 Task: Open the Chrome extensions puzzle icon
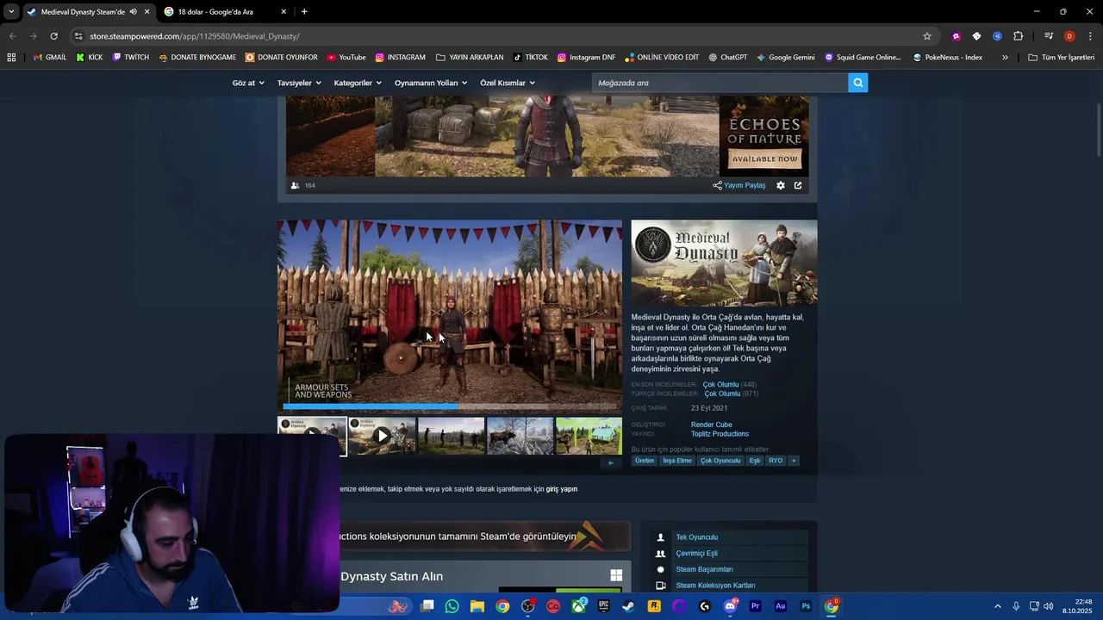[1019, 36]
